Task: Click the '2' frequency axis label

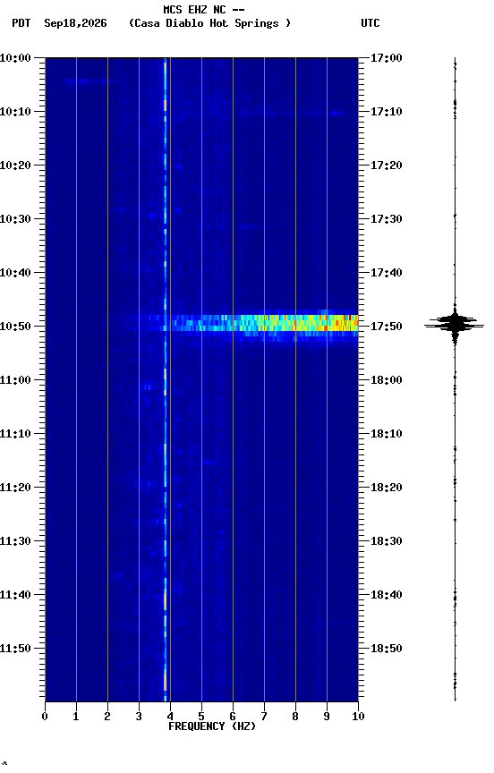Action: (x=107, y=717)
